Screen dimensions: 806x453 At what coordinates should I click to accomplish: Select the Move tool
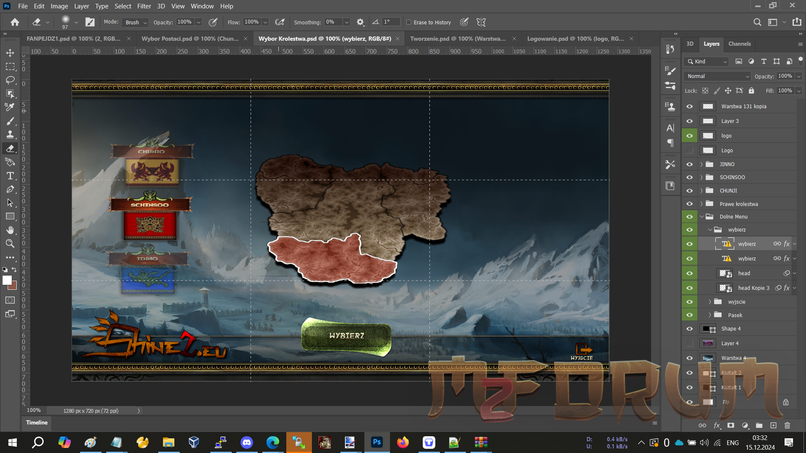coord(10,53)
